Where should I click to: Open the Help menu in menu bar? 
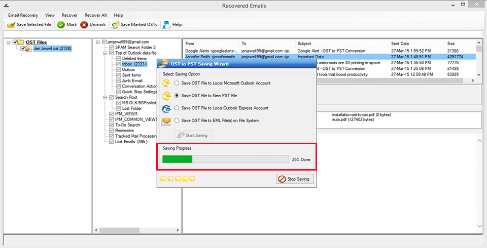(x=118, y=15)
